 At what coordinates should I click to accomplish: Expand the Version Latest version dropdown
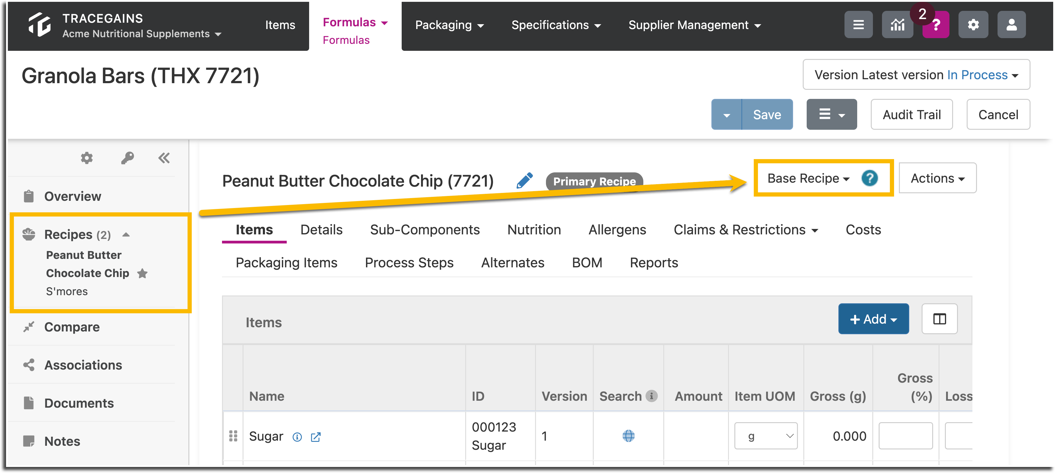point(916,75)
